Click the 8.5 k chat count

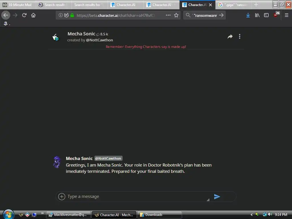[x=102, y=34]
